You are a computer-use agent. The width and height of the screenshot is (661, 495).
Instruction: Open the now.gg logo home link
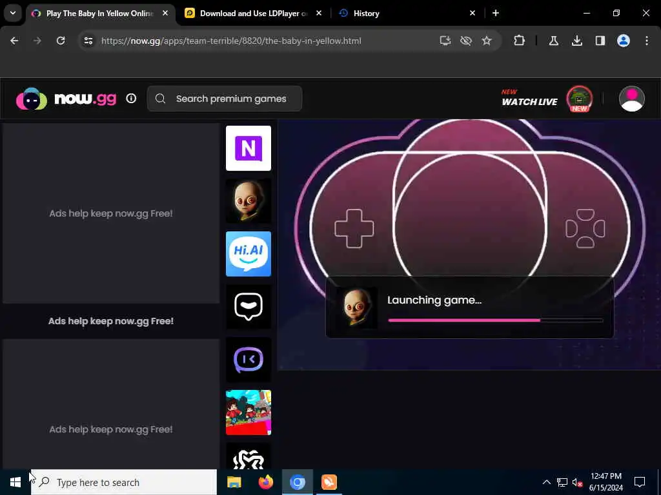pos(66,99)
